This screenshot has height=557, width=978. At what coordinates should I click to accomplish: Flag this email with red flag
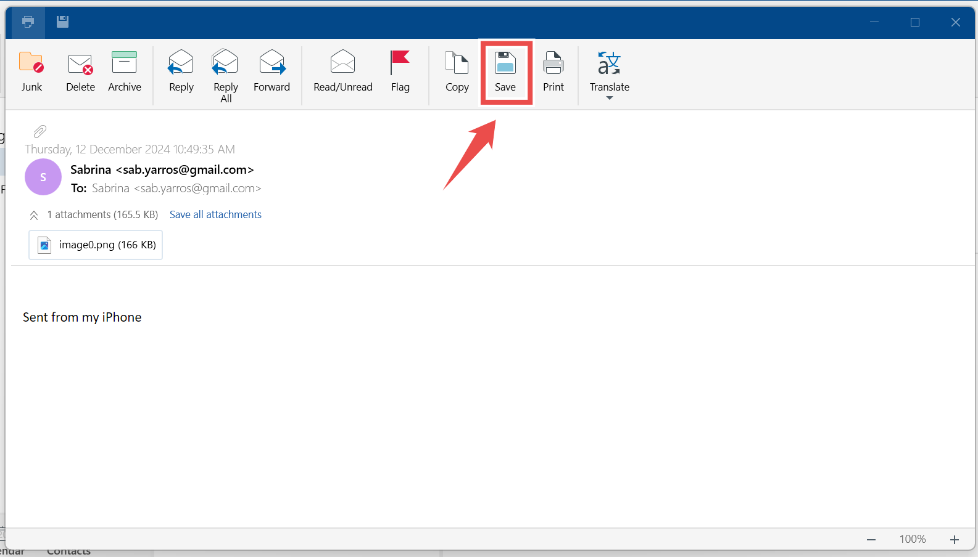(x=400, y=72)
